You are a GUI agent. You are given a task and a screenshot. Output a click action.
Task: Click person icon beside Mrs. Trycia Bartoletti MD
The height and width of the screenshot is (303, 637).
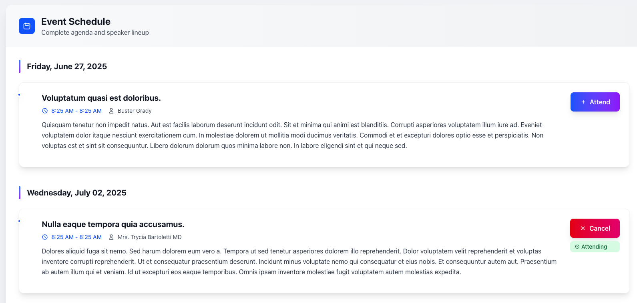tap(111, 237)
